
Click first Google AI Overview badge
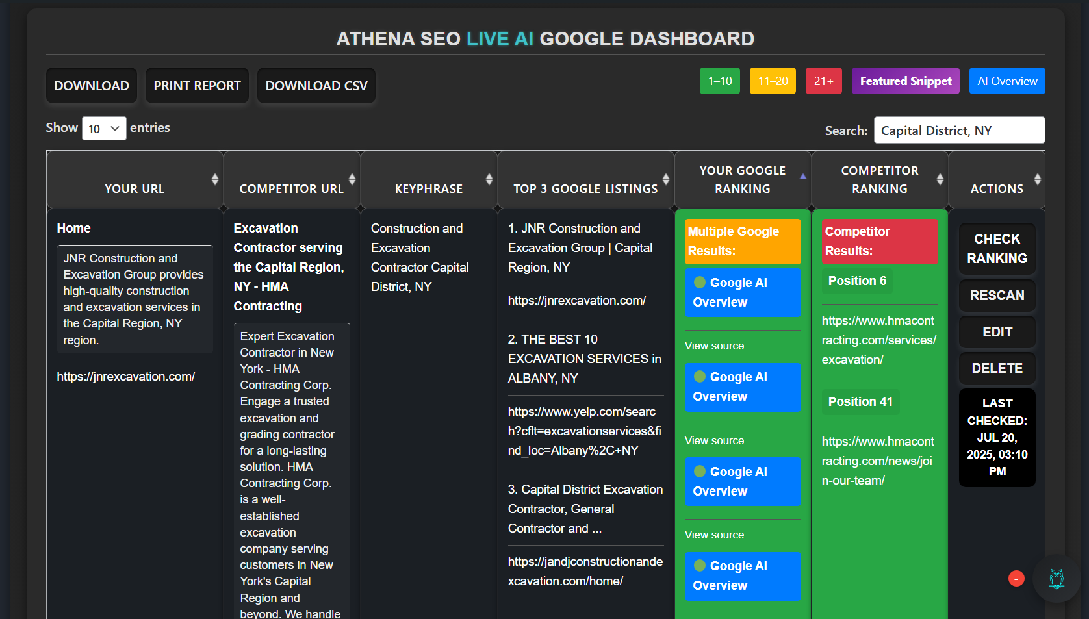point(743,292)
